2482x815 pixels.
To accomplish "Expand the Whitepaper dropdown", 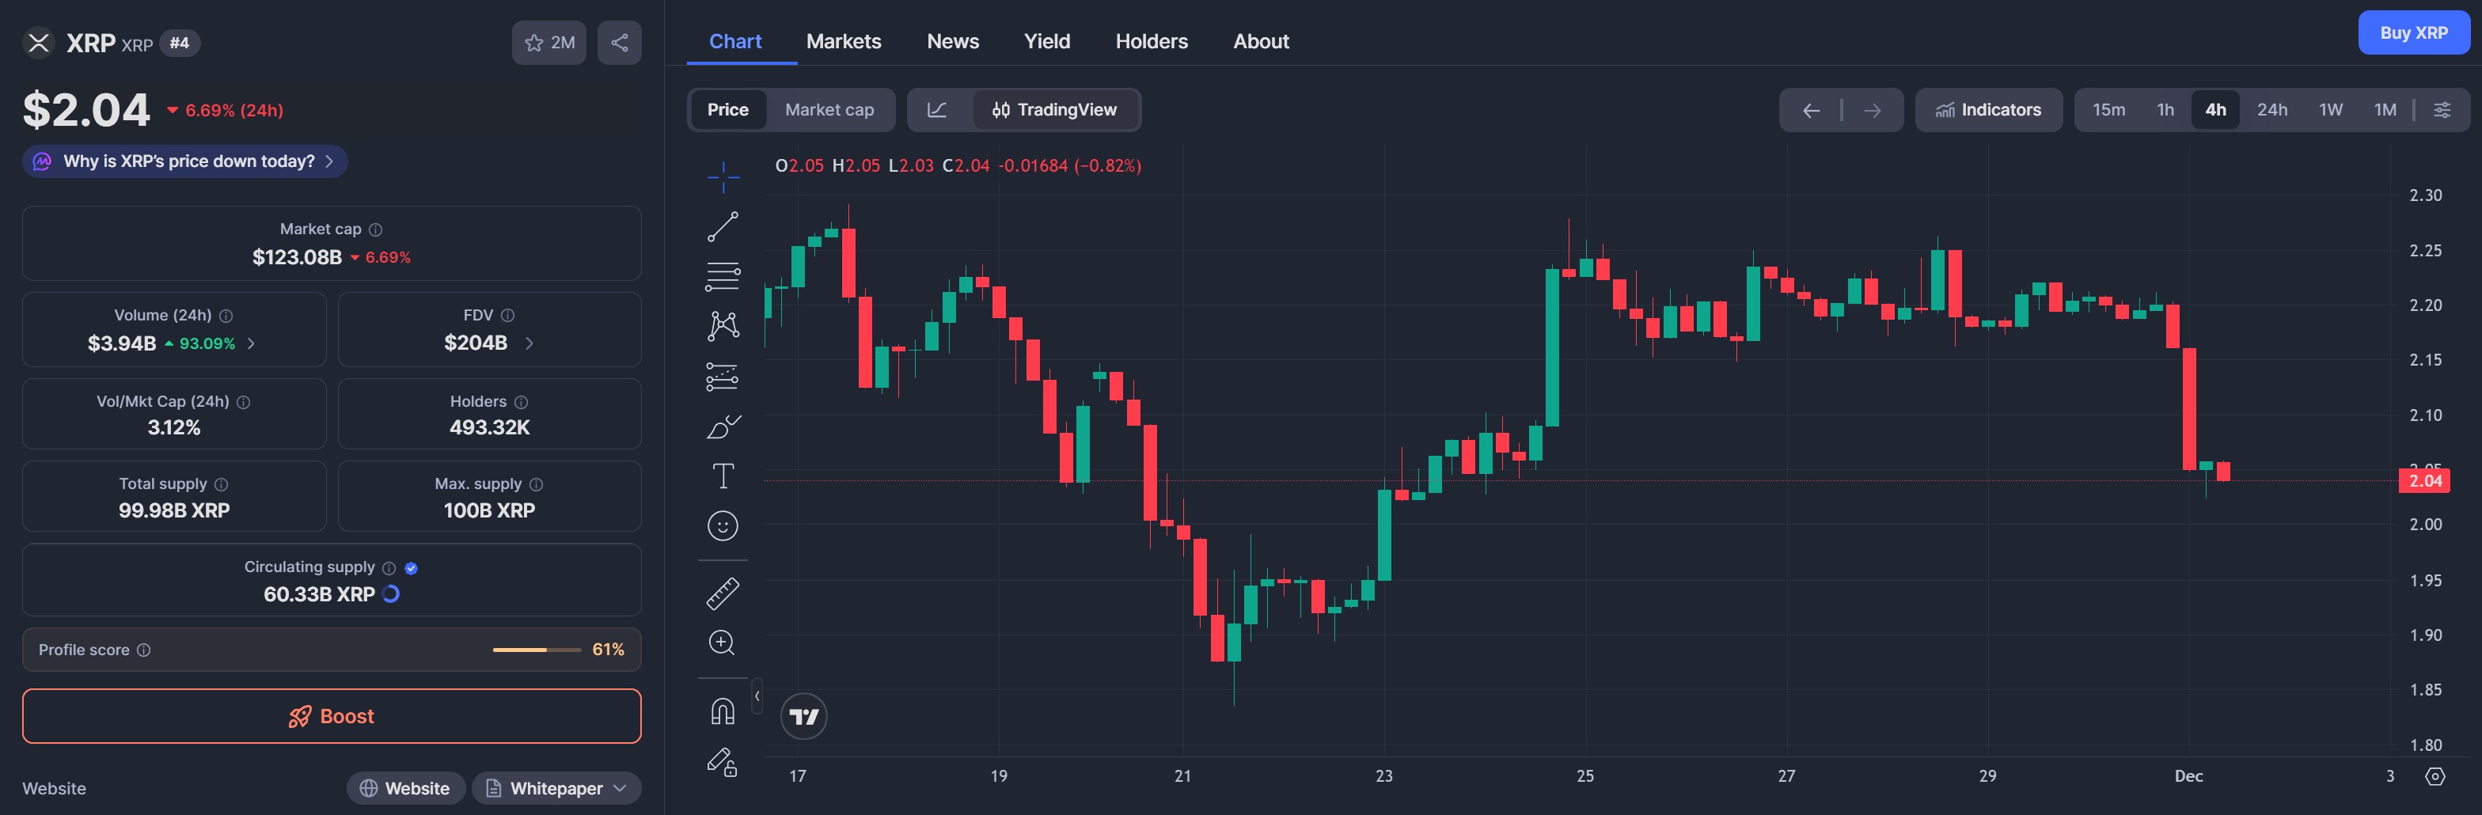I will [557, 788].
